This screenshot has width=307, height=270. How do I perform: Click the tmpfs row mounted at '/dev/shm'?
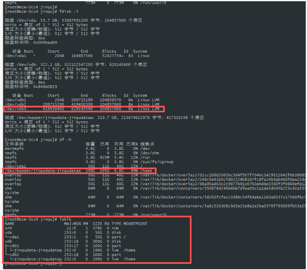(82, 153)
